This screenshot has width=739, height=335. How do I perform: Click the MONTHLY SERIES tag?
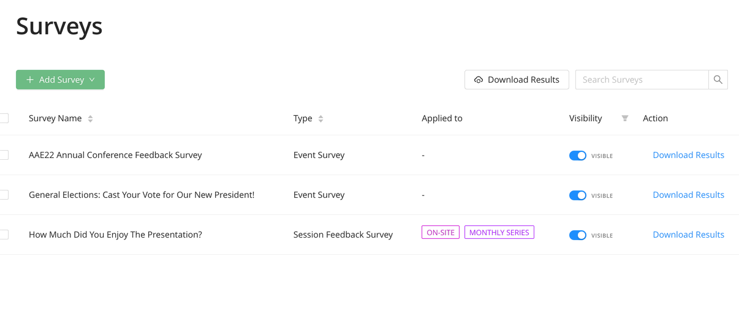pyautogui.click(x=499, y=233)
